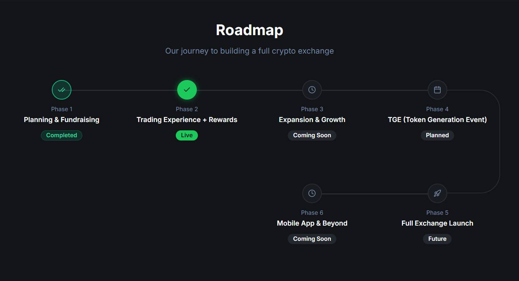The width and height of the screenshot is (519, 281).
Task: Click the double checkmark icon above Phase 1
Action: (x=62, y=89)
